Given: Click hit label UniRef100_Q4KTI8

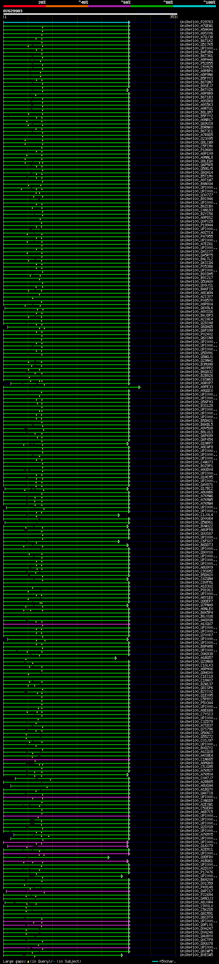Looking at the screenshot, I should coord(196,794).
